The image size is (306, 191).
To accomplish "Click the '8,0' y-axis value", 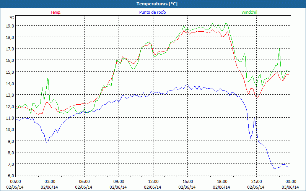I will click(11, 152).
